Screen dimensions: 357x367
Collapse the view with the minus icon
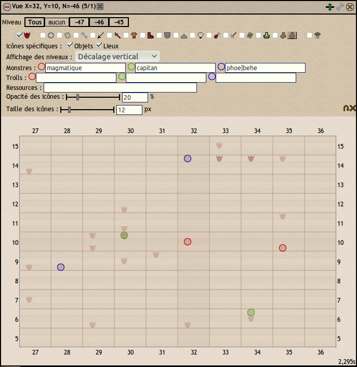coord(7,7)
